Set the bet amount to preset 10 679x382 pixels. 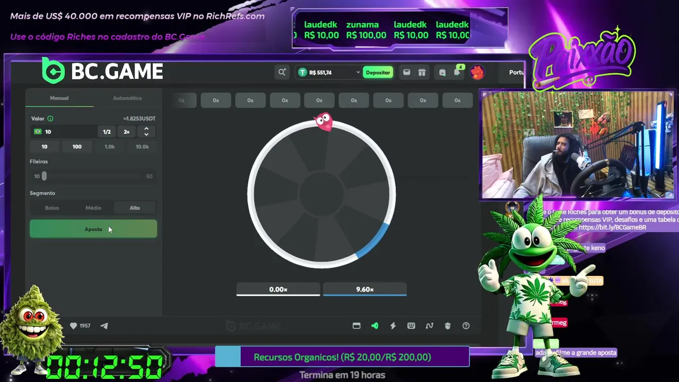pos(45,146)
